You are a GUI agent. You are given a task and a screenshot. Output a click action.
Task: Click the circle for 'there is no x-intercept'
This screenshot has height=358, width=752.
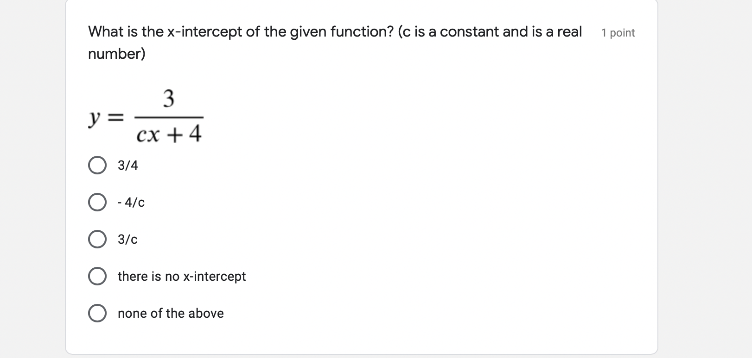tap(97, 276)
